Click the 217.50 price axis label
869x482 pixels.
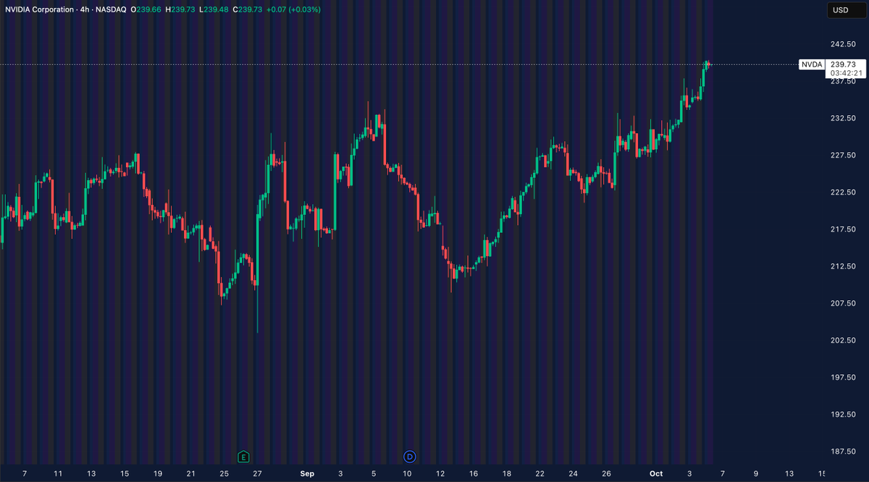[x=842, y=229]
